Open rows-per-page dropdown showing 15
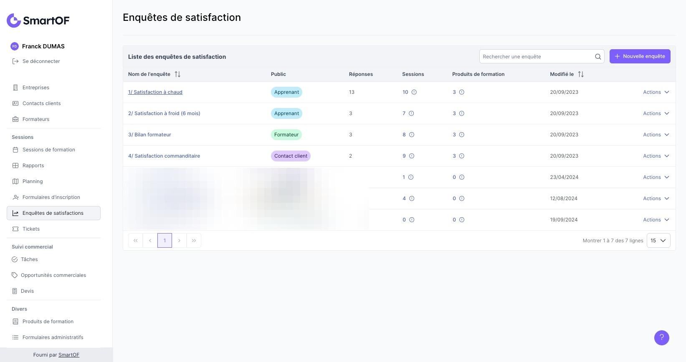Image resolution: width=686 pixels, height=362 pixels. (x=658, y=241)
